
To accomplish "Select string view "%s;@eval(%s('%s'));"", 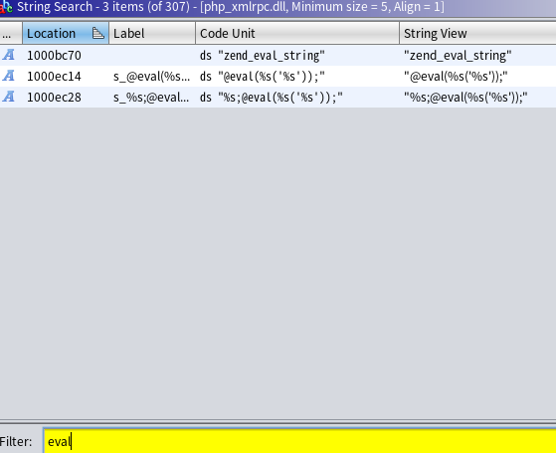I will point(465,98).
